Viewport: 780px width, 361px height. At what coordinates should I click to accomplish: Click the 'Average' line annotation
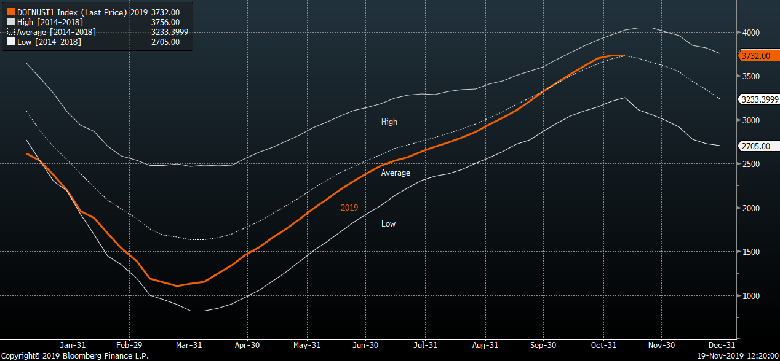396,173
